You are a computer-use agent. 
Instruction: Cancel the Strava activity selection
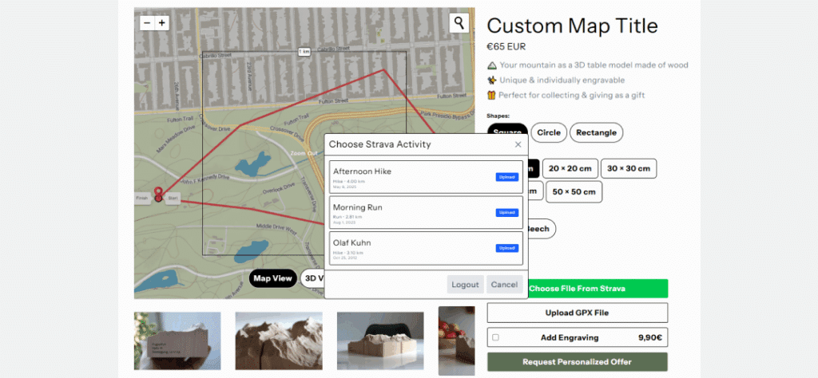tap(504, 285)
